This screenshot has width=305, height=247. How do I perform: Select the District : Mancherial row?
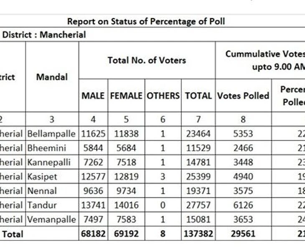point(44,35)
